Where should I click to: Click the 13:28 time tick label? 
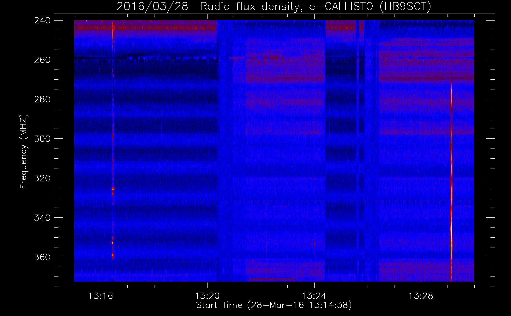[x=421, y=296]
